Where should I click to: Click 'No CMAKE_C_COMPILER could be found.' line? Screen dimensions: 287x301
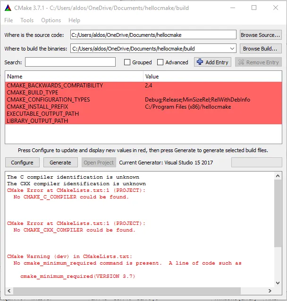71,197
